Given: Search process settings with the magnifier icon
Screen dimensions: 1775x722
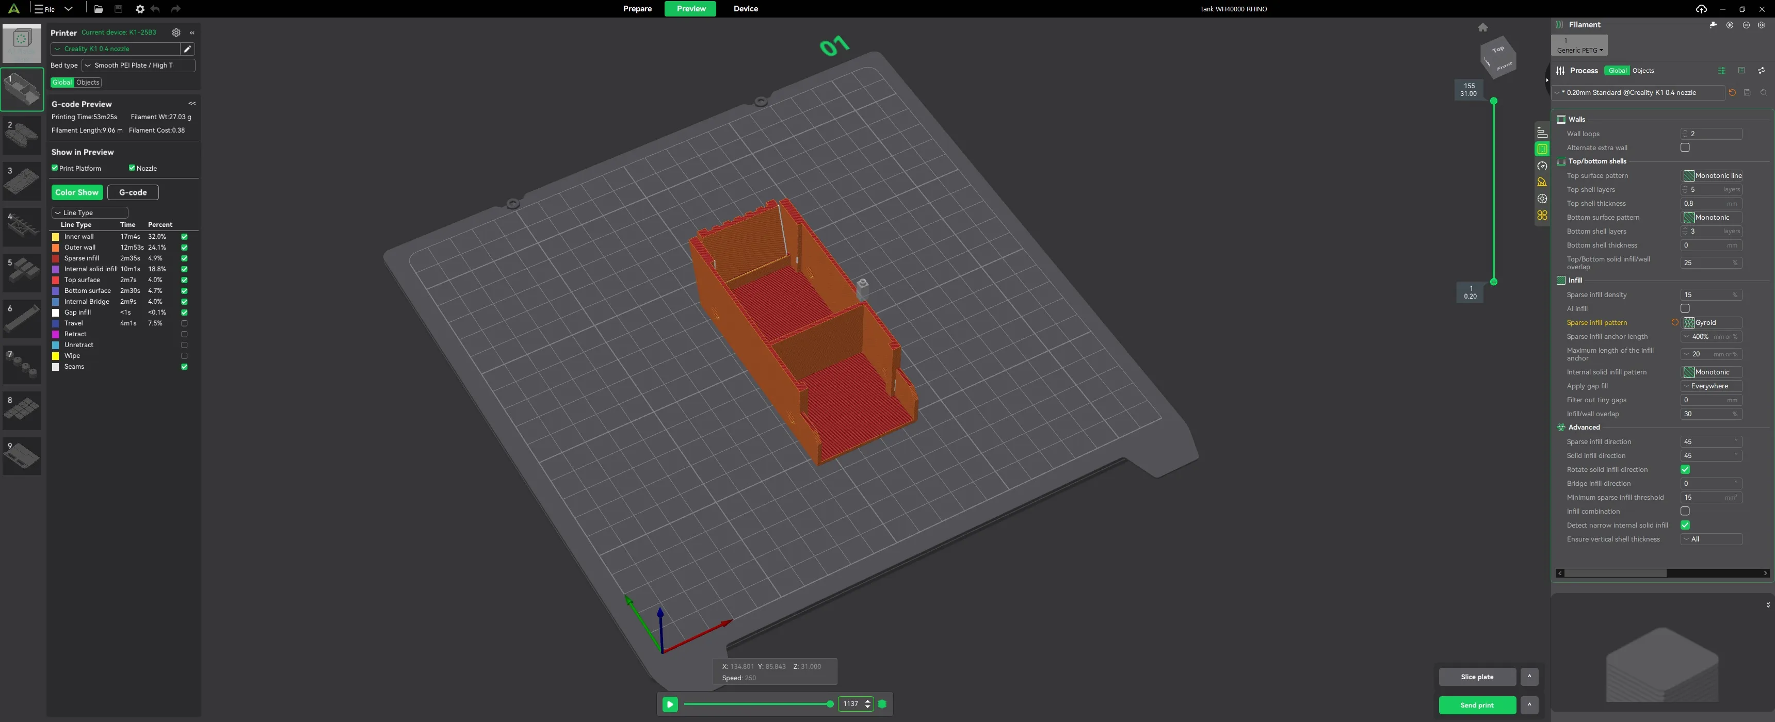Looking at the screenshot, I should [1764, 92].
